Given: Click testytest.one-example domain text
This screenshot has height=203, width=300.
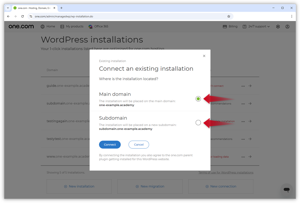Looking at the screenshot, I should click(68, 139).
